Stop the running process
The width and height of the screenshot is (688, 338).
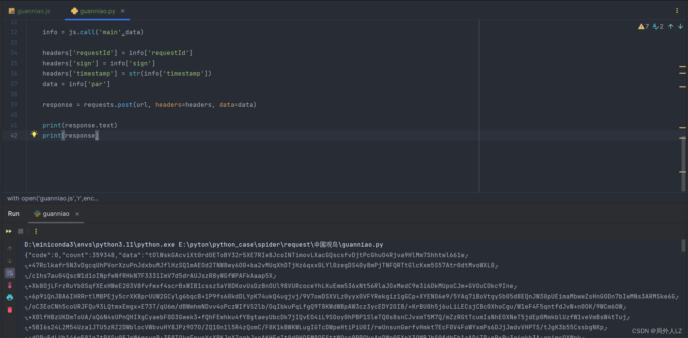21,231
